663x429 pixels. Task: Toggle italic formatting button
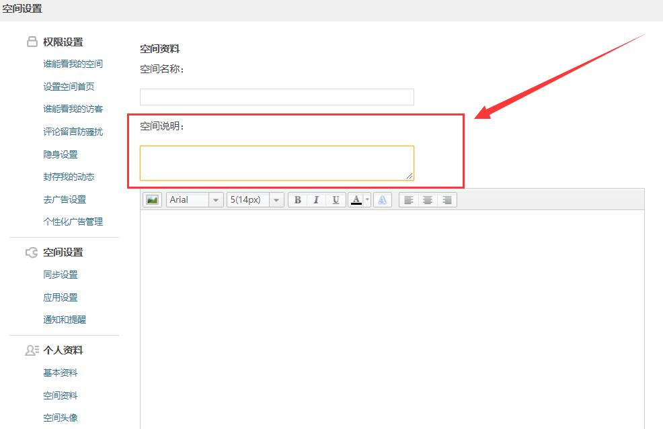[x=316, y=199]
